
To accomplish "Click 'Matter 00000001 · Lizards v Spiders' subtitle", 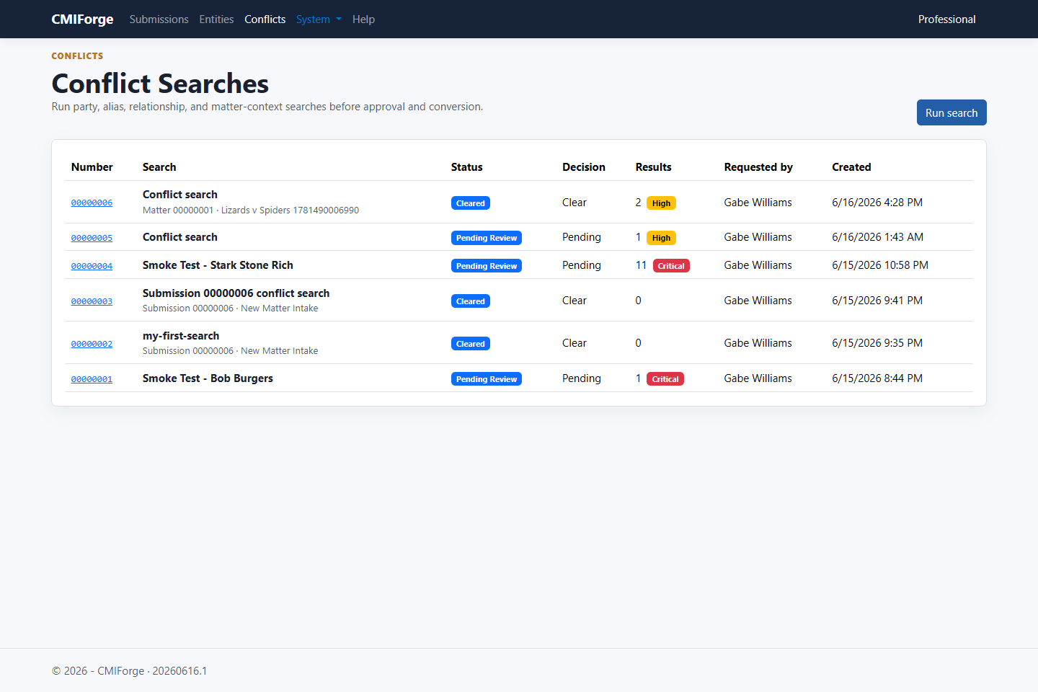I will 251,210.
